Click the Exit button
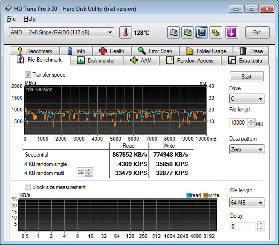Screen dimensions: 279x245 257,32
